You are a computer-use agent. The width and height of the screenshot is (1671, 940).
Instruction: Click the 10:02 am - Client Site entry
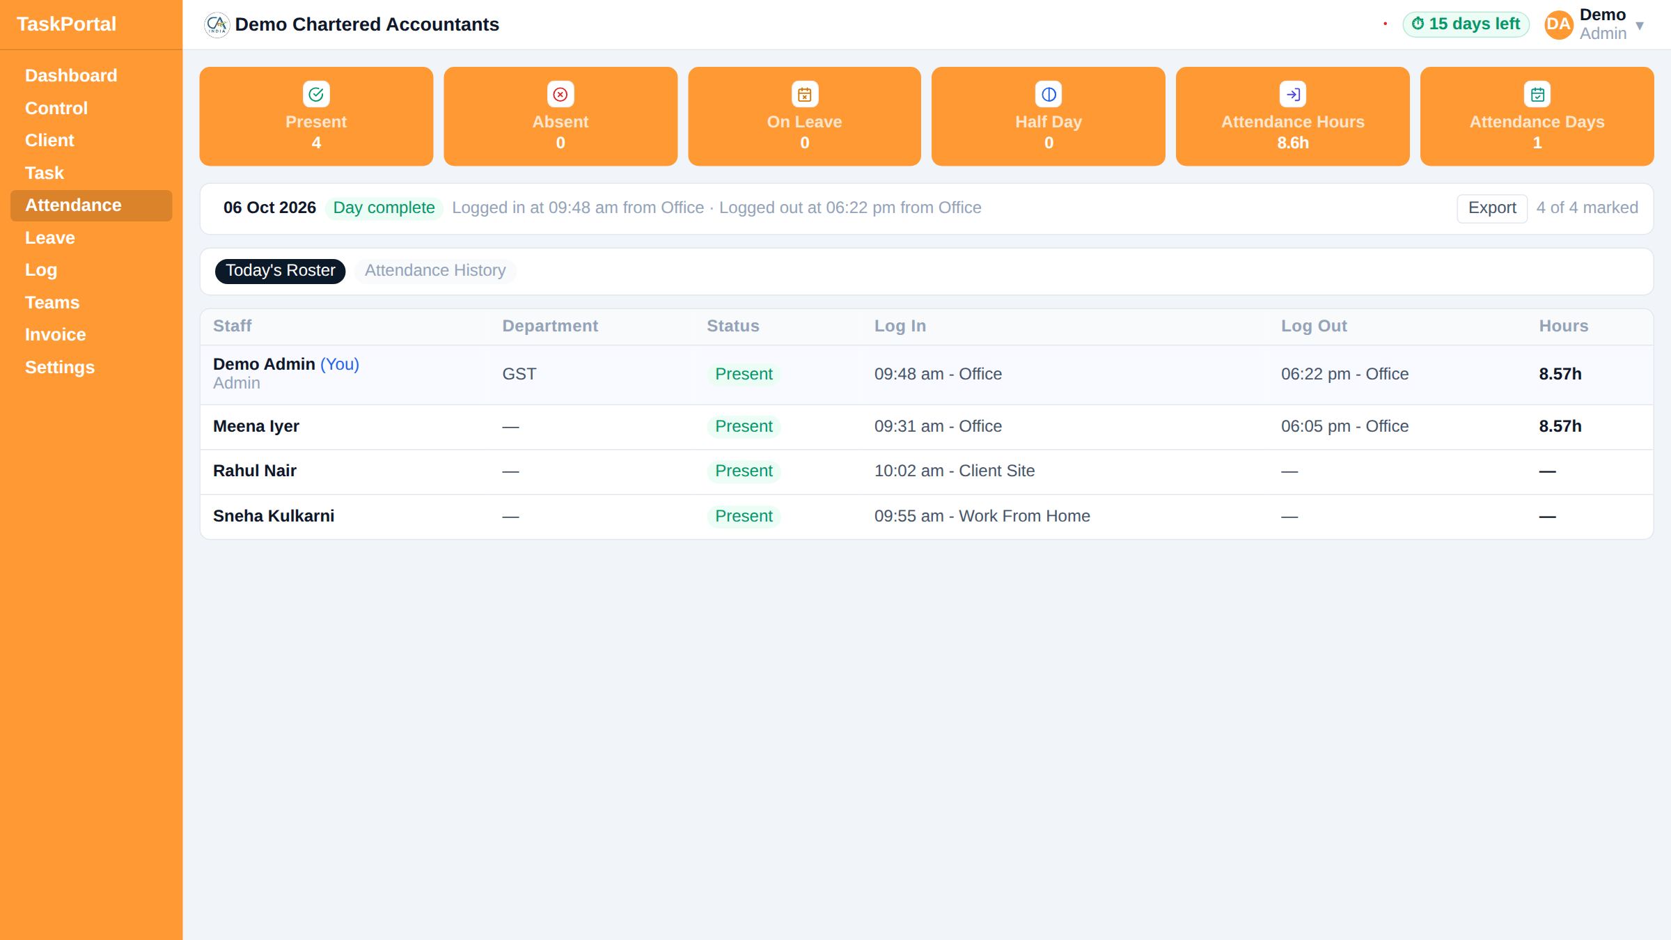[955, 471]
